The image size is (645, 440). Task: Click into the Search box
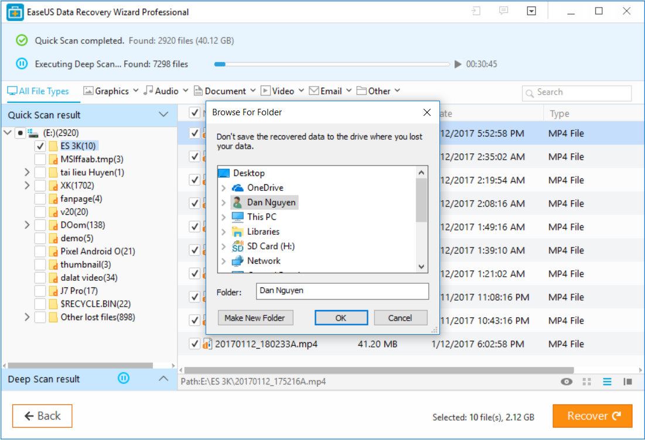(576, 93)
